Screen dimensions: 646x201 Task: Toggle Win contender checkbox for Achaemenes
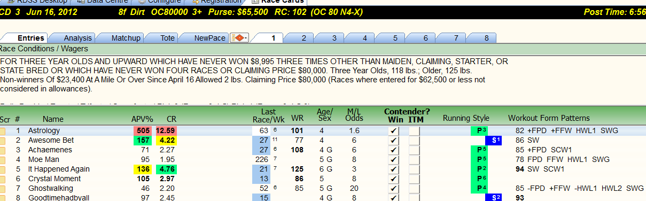pos(393,150)
